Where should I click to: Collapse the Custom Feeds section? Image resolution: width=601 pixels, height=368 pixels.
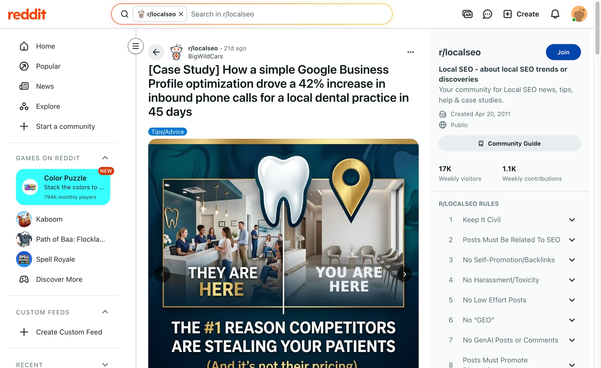point(105,312)
